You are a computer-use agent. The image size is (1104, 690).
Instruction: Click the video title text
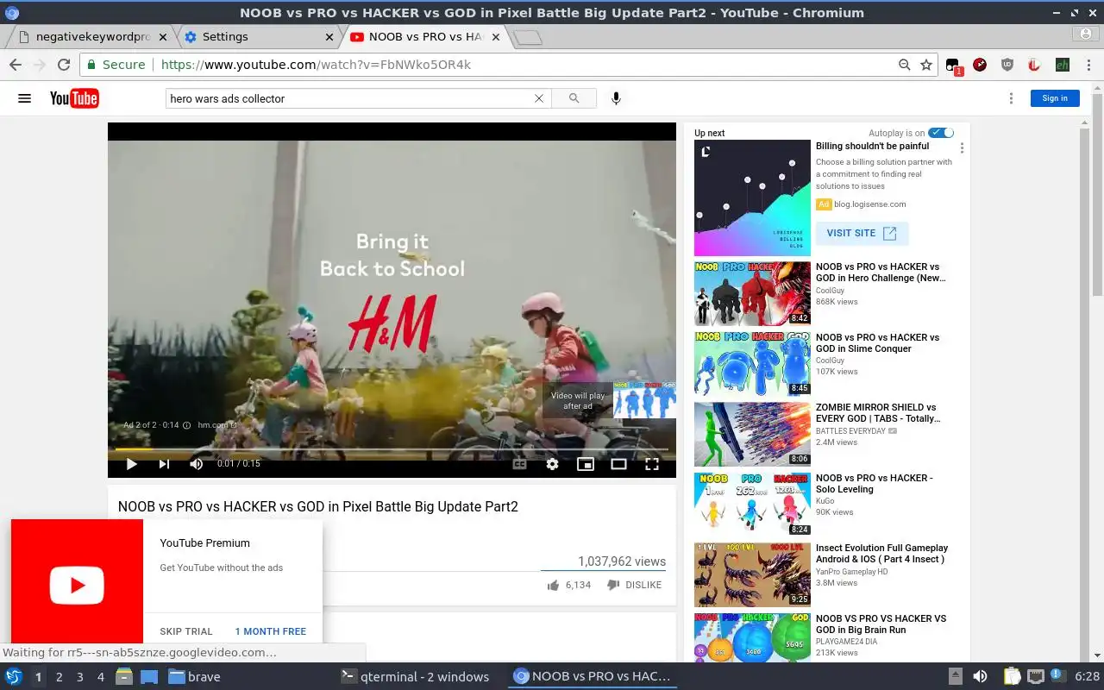(x=318, y=507)
